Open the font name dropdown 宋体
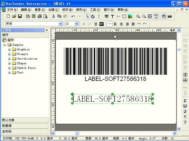The height and width of the screenshot is (141, 189). [61, 24]
